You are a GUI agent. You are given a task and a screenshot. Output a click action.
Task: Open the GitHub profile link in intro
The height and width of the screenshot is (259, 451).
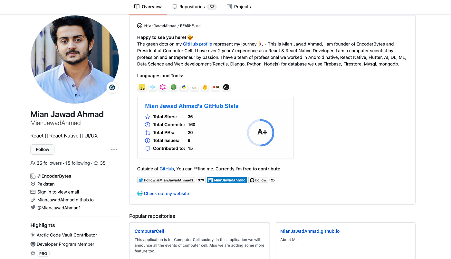pyautogui.click(x=197, y=44)
